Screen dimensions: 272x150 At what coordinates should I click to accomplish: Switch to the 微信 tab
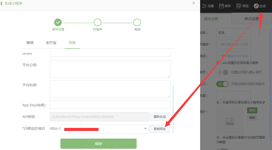point(30,43)
